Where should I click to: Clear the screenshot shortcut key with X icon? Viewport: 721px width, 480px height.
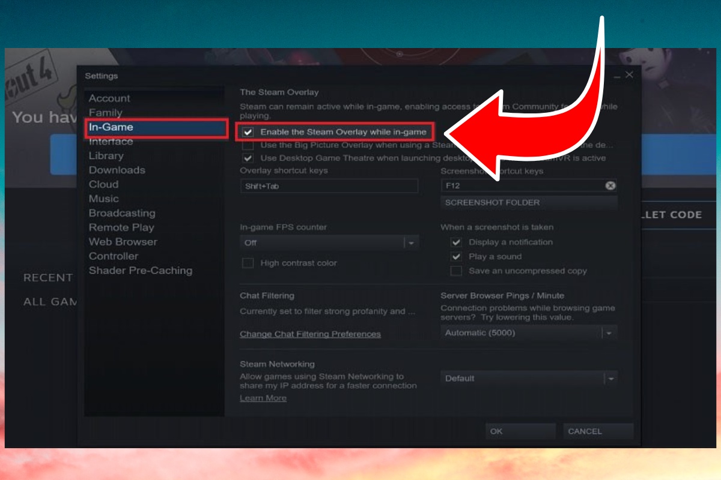(610, 186)
